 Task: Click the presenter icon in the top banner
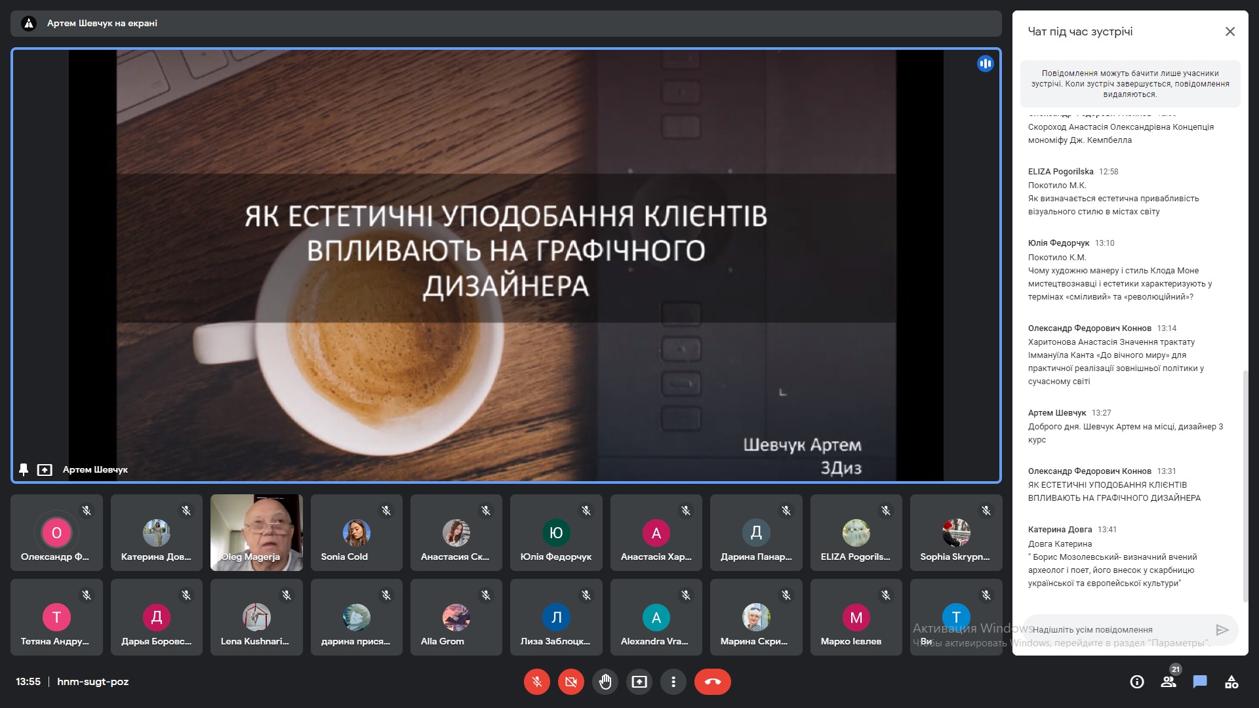point(29,24)
